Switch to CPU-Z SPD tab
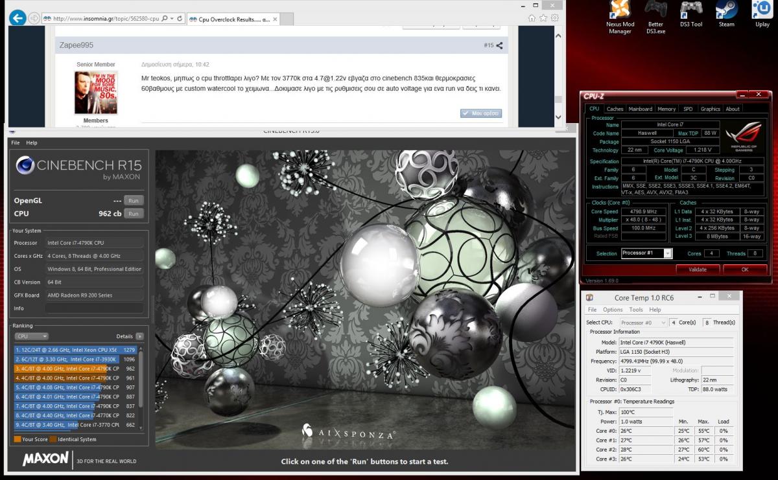 [687, 109]
